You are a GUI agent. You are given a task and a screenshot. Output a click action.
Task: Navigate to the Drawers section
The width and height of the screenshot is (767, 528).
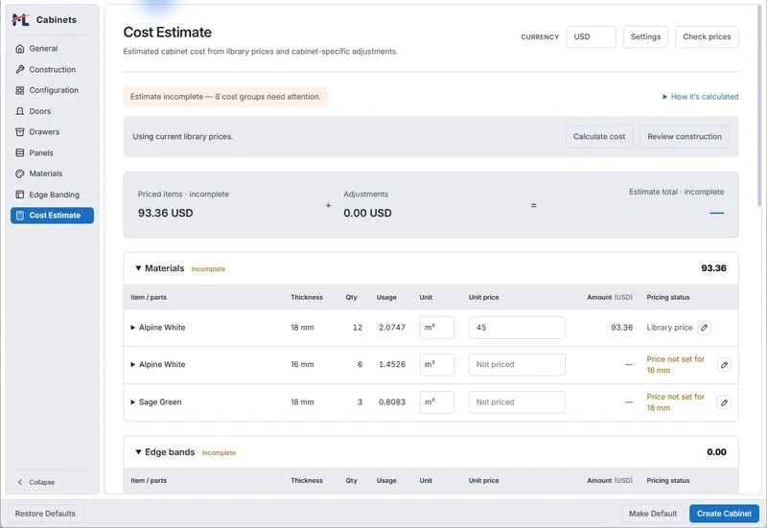[x=52, y=132]
